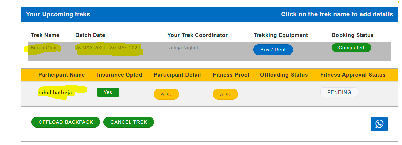Select the participant name rahul batheja
Viewport: 402px width, 145px height.
[55, 92]
